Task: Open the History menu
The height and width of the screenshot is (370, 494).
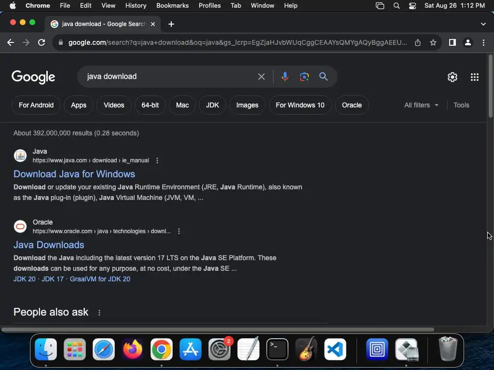Action: pyautogui.click(x=136, y=6)
